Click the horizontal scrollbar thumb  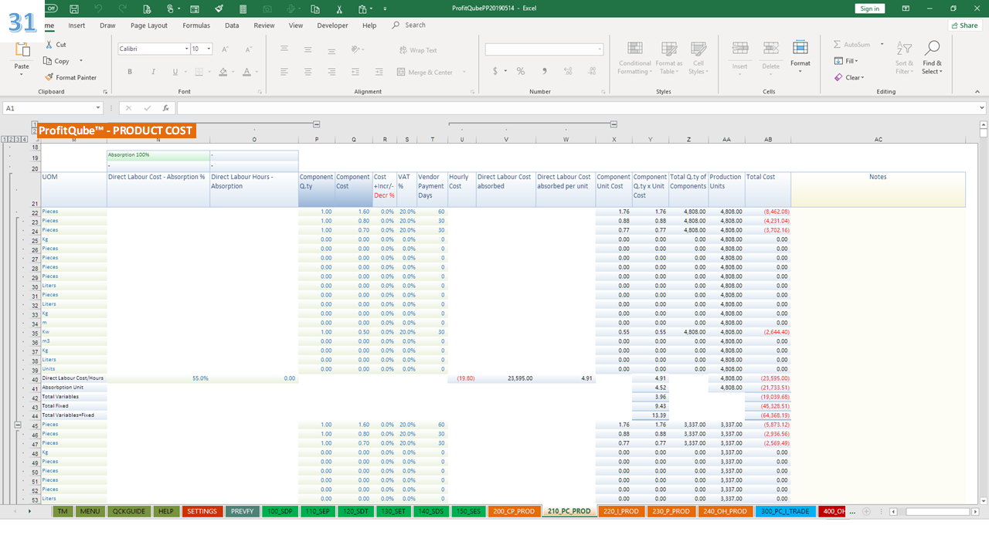pyautogui.click(x=937, y=511)
